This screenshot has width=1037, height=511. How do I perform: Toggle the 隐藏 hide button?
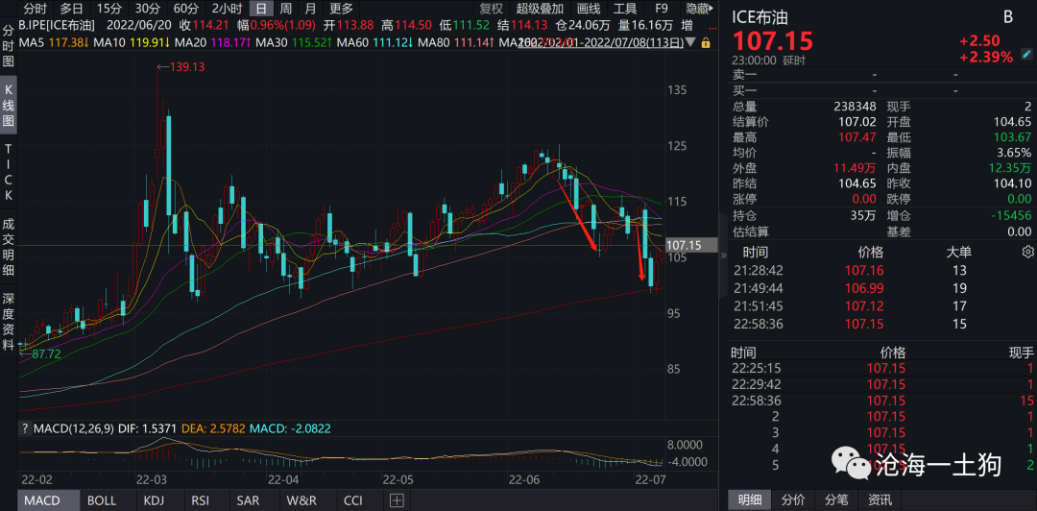pos(699,9)
